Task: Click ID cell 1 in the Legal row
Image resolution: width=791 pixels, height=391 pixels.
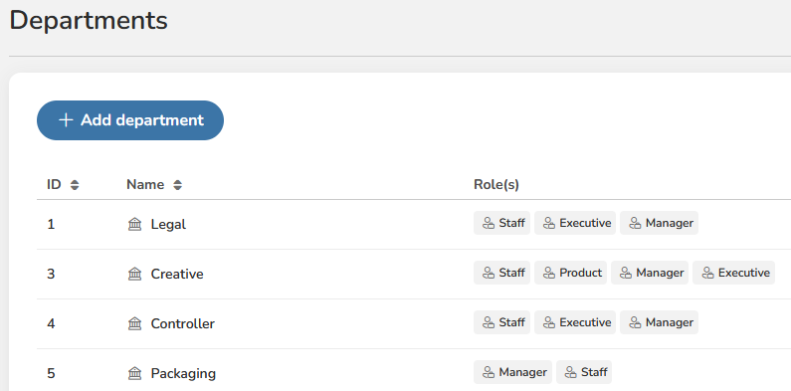Action: pos(51,225)
